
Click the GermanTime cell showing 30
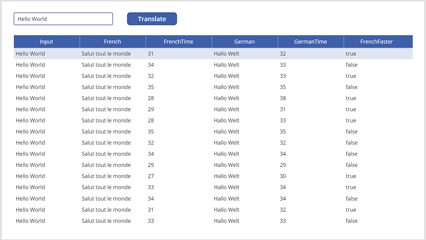click(x=283, y=176)
